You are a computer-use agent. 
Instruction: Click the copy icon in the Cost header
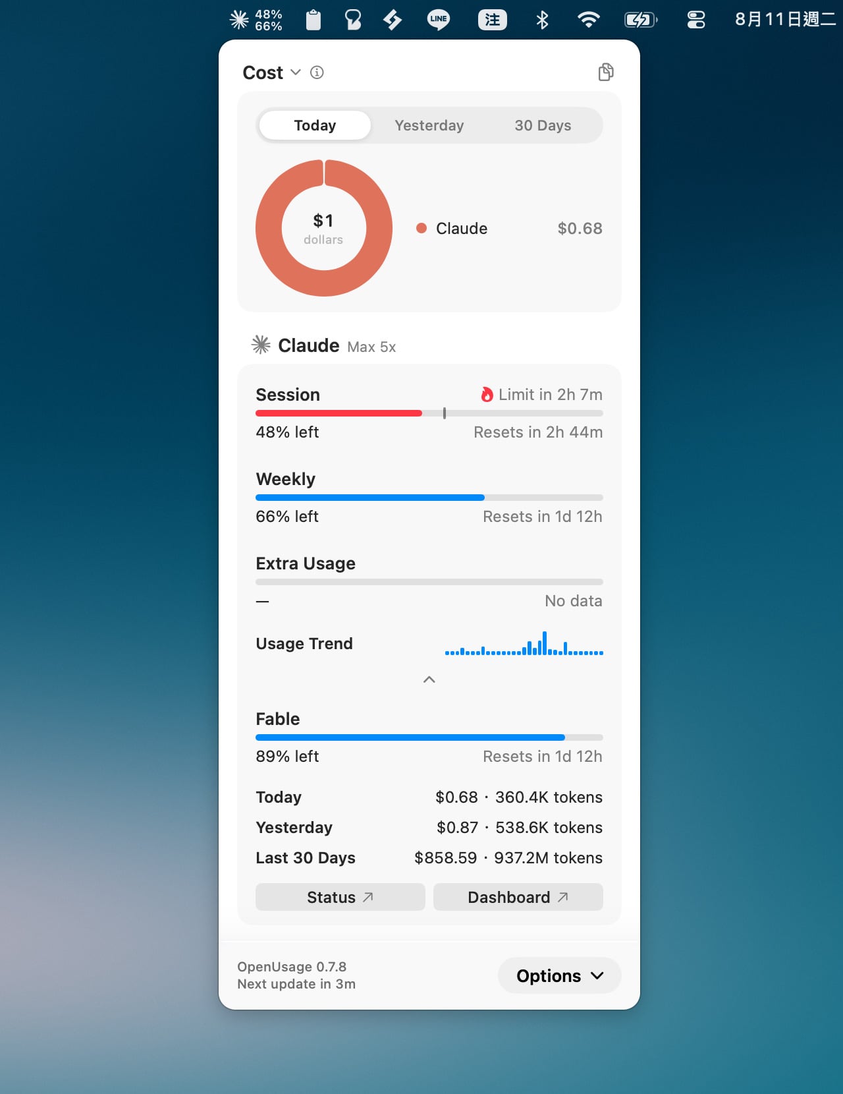point(606,72)
